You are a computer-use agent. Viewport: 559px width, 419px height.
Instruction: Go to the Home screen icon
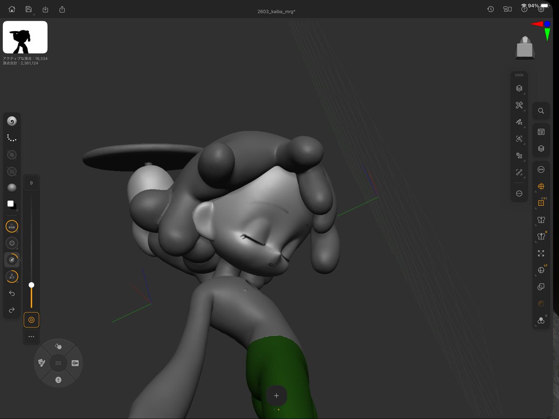(x=12, y=9)
